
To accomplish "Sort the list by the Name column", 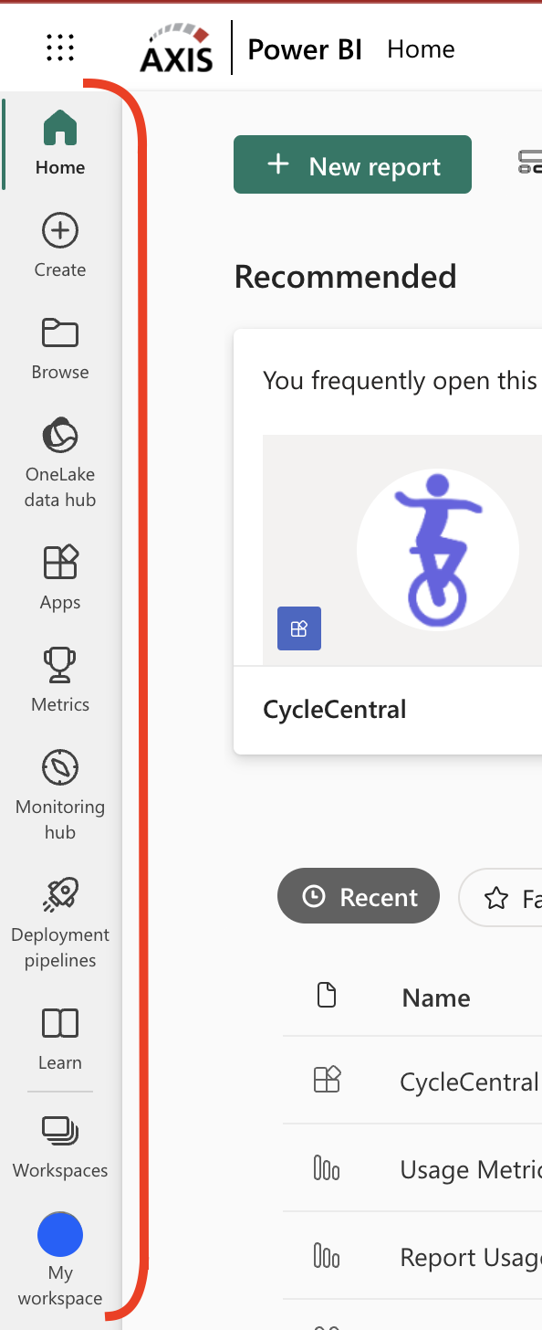I will (435, 997).
